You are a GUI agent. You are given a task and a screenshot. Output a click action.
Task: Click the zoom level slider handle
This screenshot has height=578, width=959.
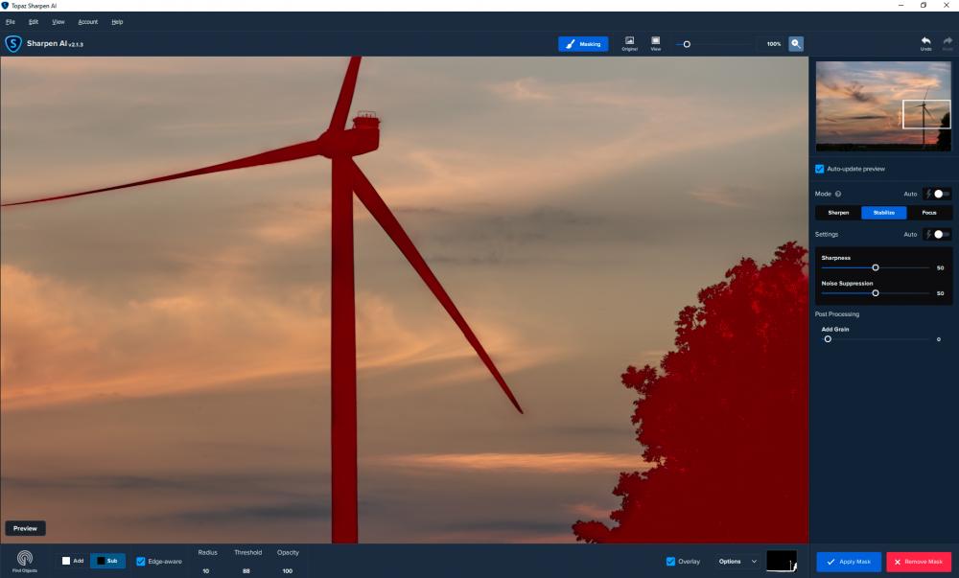click(x=687, y=44)
